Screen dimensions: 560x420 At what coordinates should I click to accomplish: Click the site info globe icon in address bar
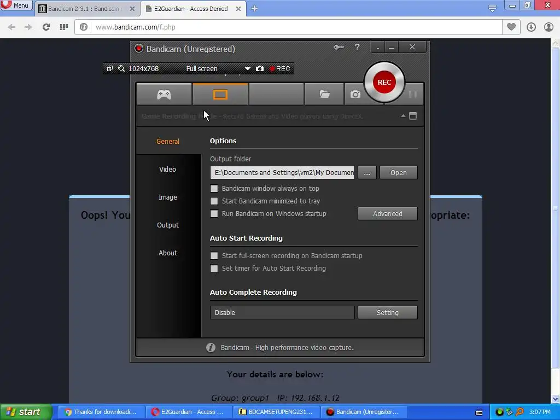(84, 27)
